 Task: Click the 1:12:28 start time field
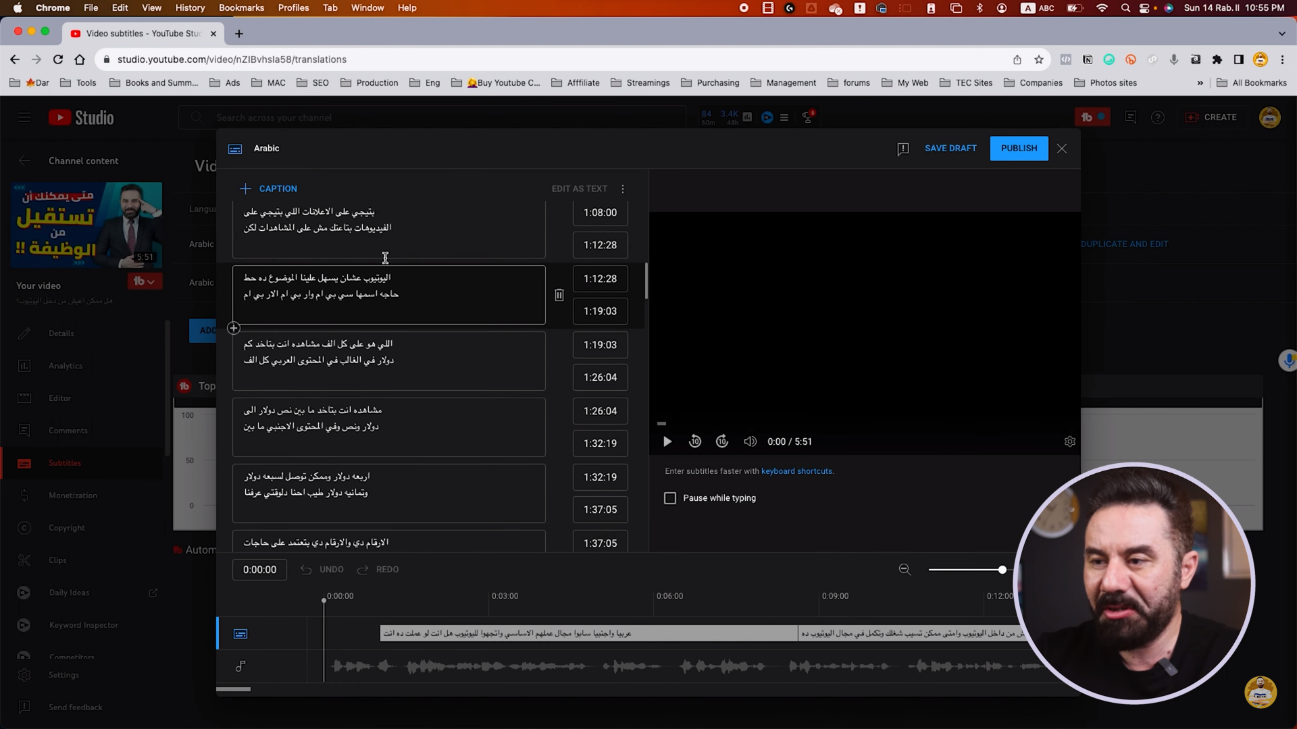600,279
